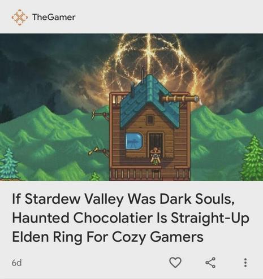Click the small attic window on the cabin
Screen dimensions: 263x279
[x=150, y=120]
